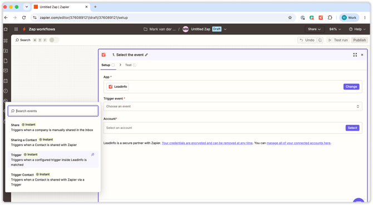The image size is (373, 205).
Task: Bookmark this page with the star icon
Action: pos(289,18)
